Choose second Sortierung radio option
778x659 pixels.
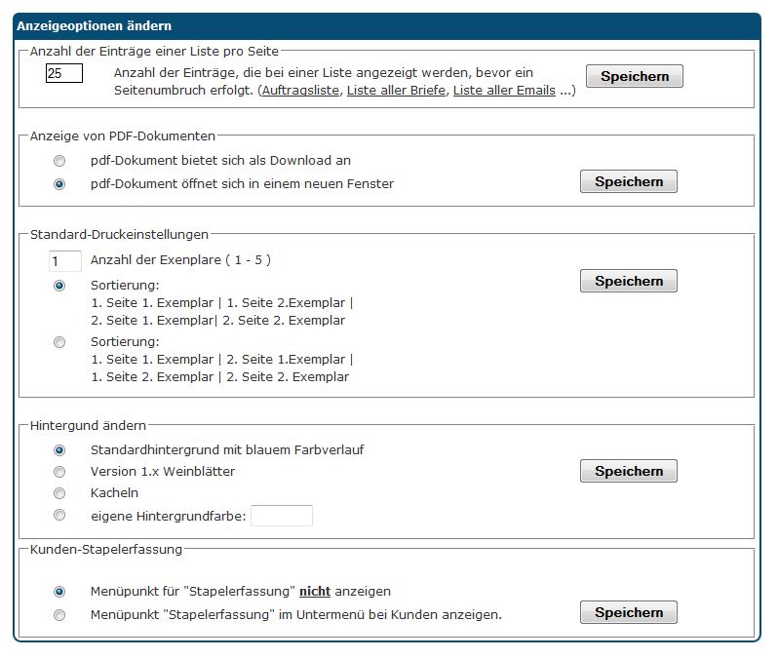pyautogui.click(x=59, y=342)
